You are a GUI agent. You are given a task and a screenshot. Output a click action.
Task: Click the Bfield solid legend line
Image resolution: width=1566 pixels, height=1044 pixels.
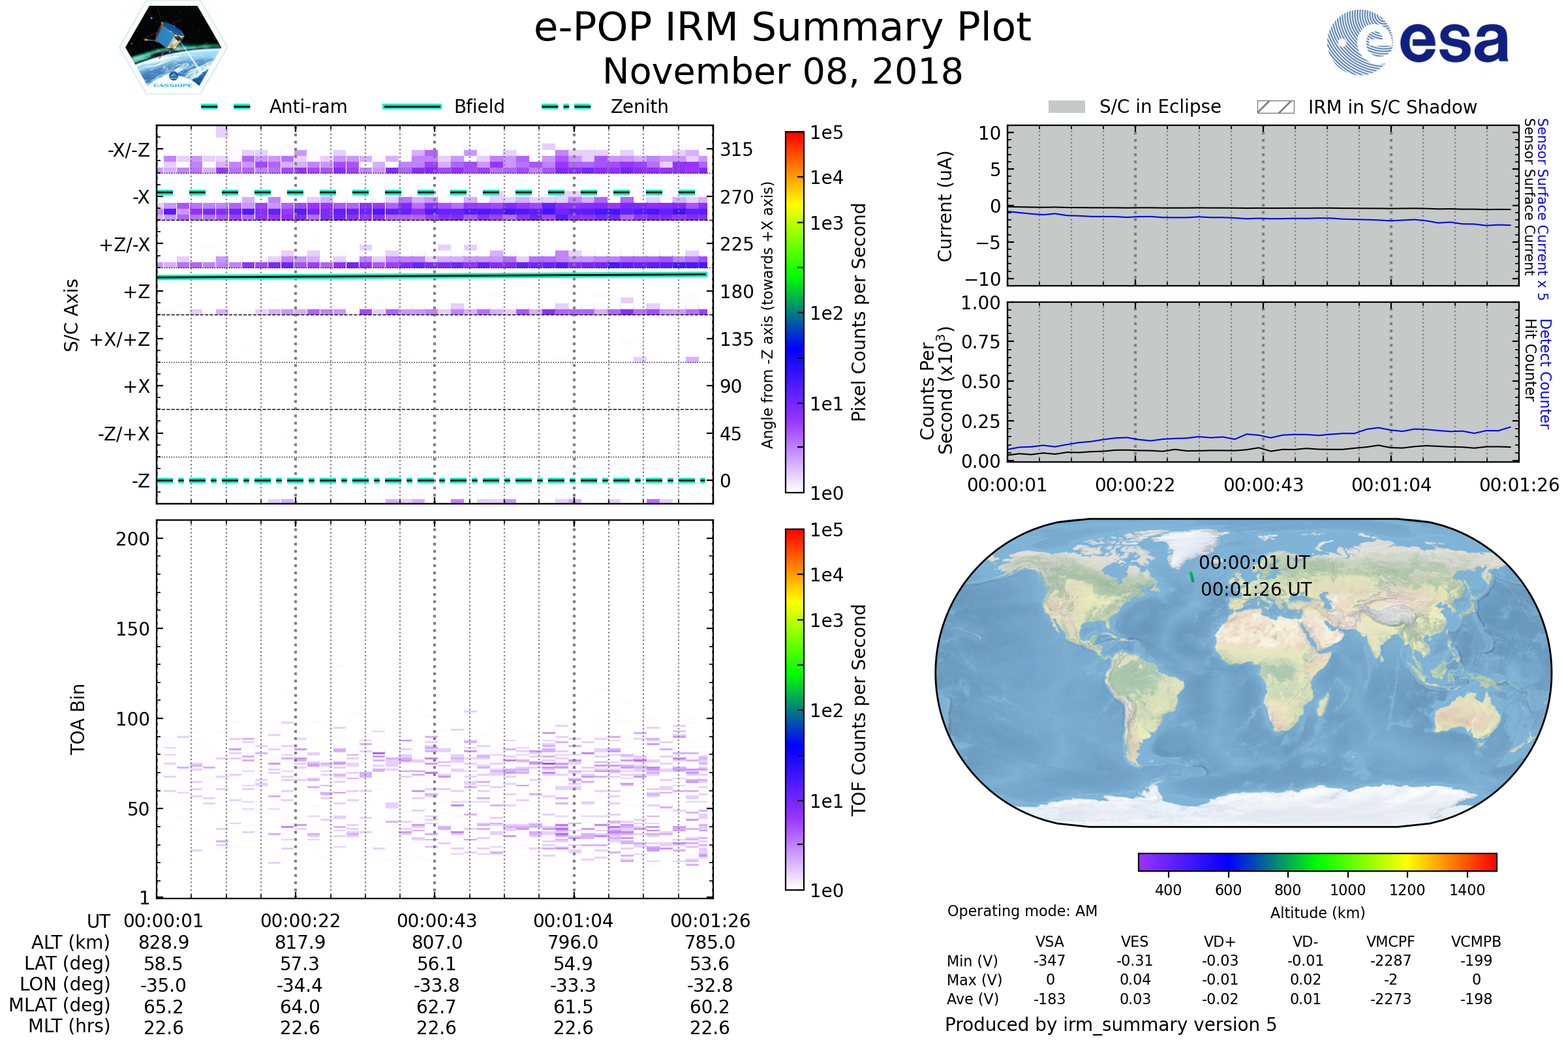pyautogui.click(x=412, y=106)
